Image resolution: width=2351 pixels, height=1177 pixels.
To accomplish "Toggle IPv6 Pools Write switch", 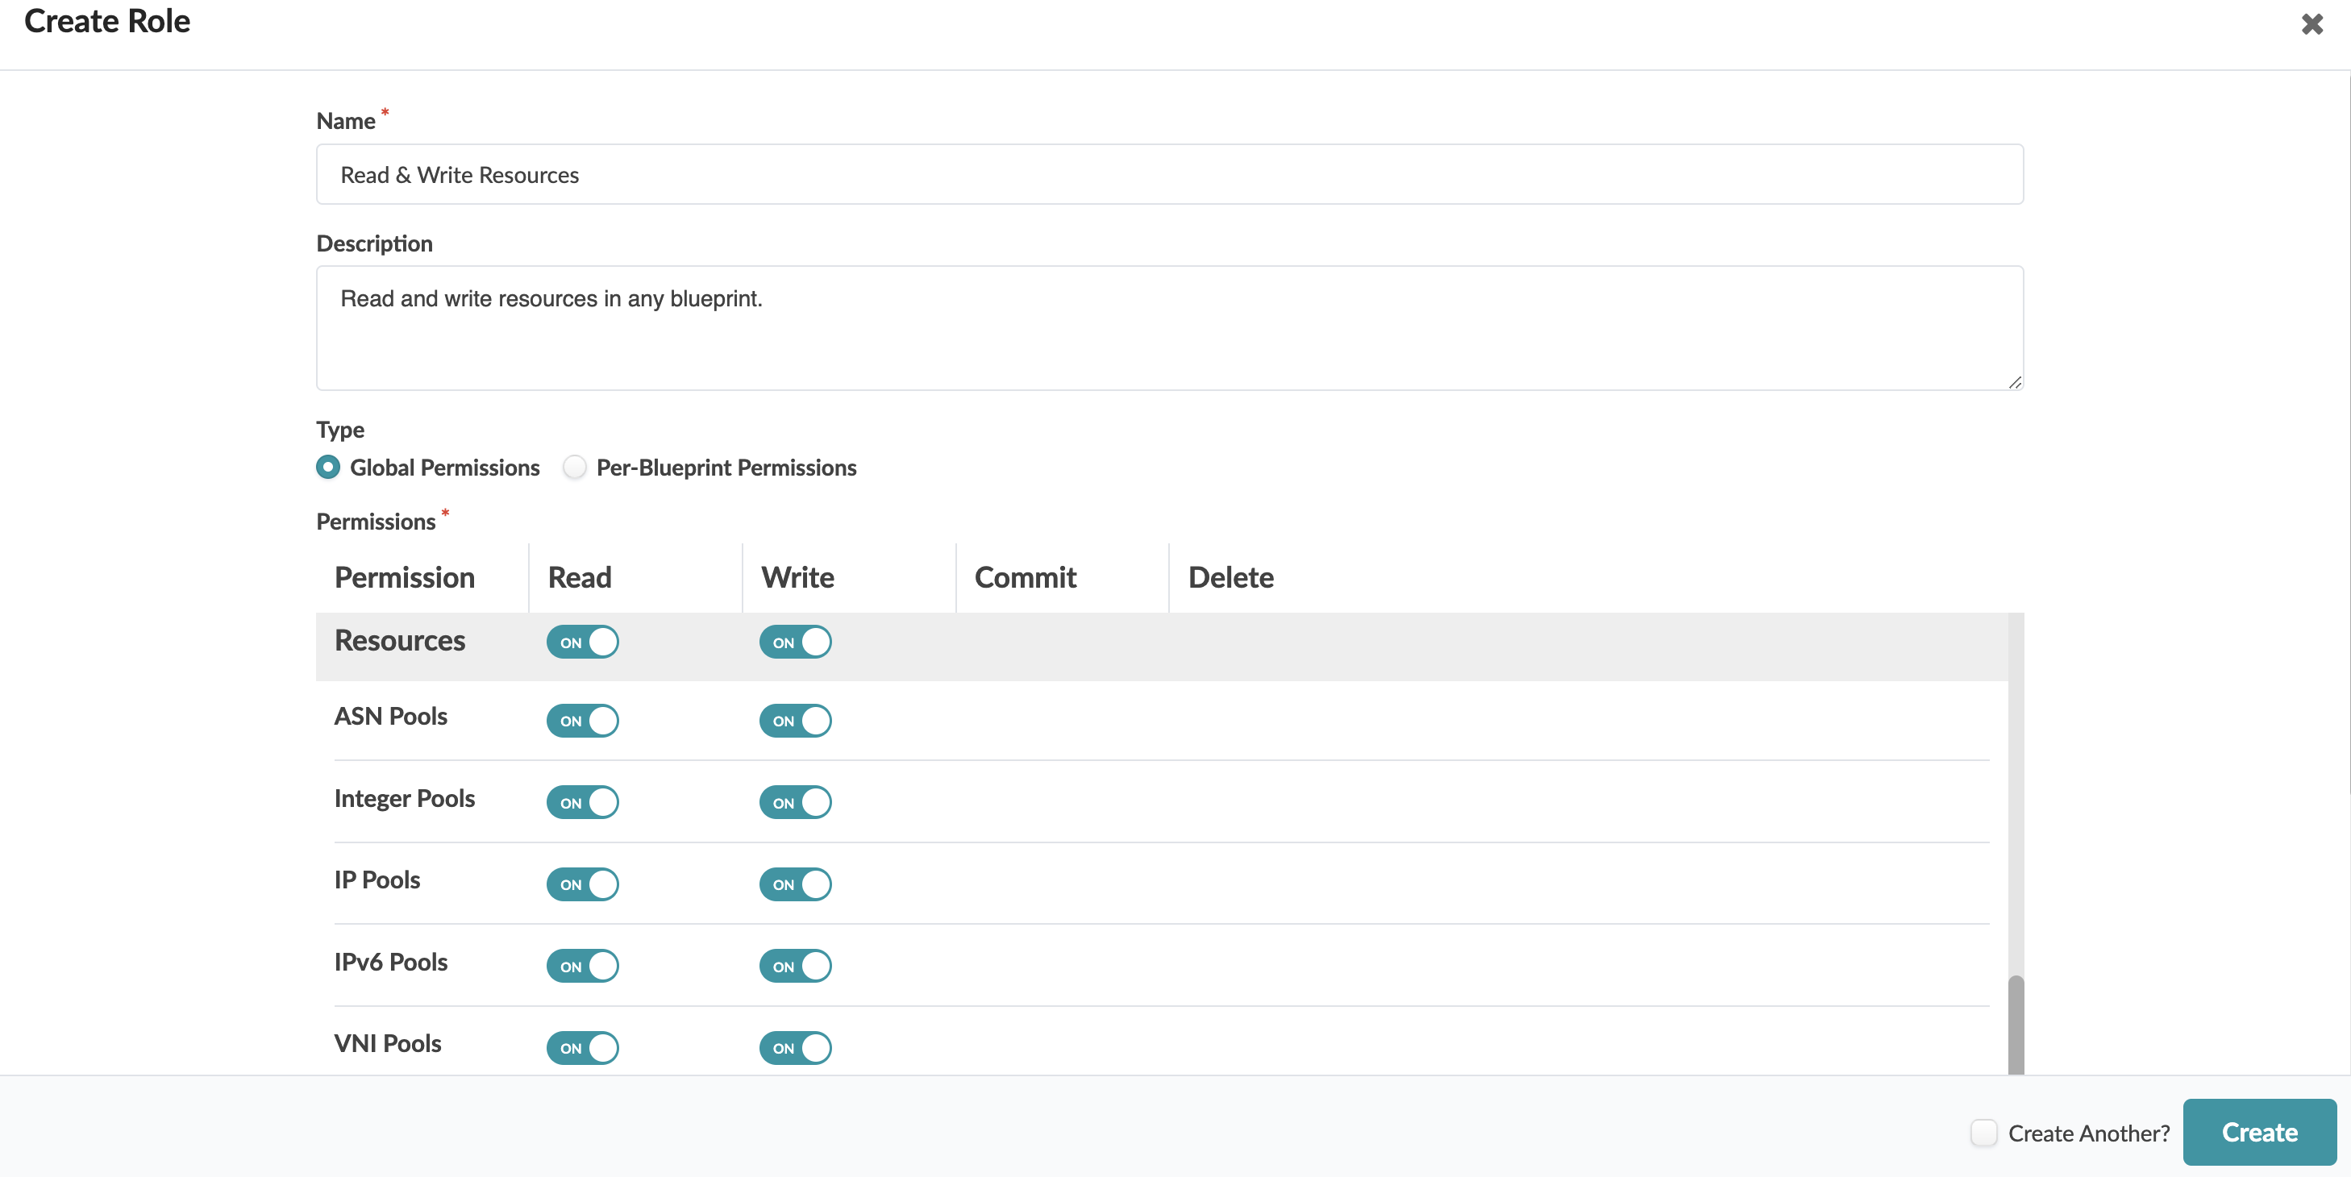I will (x=795, y=965).
